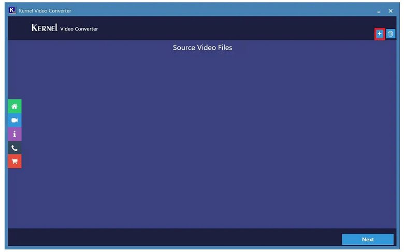Click the trash bin icon to remove files

pos(391,34)
